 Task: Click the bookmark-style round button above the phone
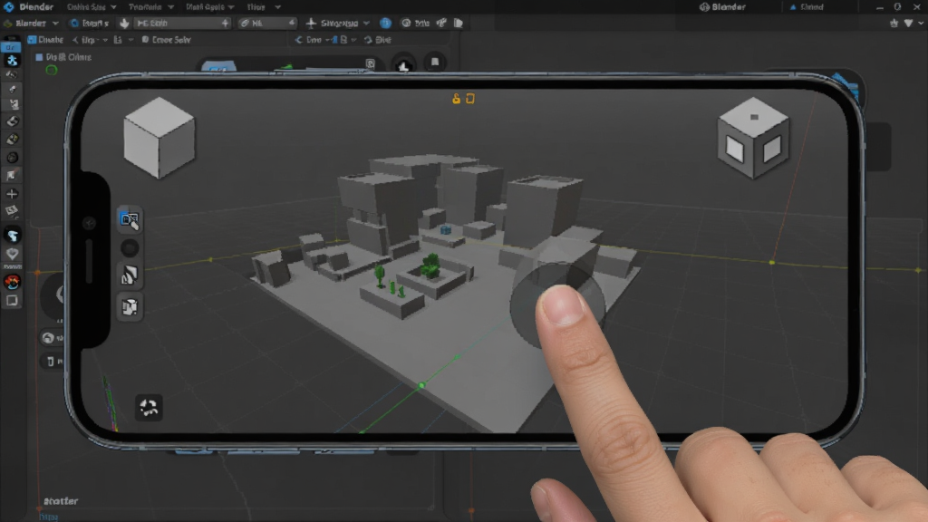[435, 63]
